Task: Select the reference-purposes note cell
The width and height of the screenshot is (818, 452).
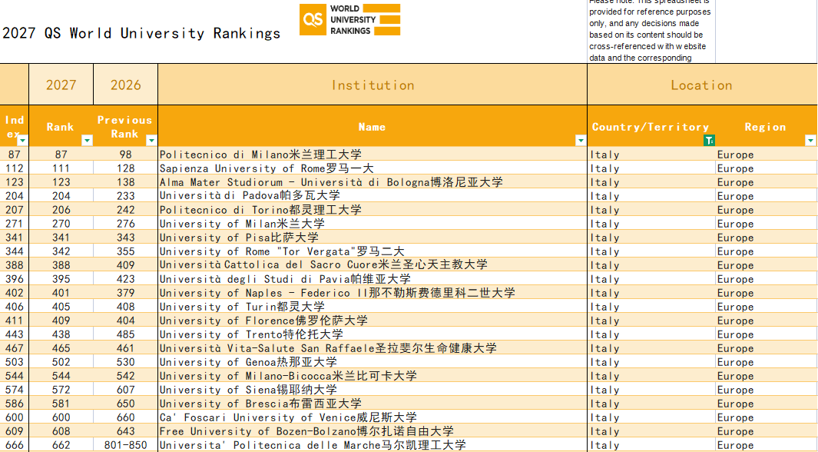Action: coord(651,32)
